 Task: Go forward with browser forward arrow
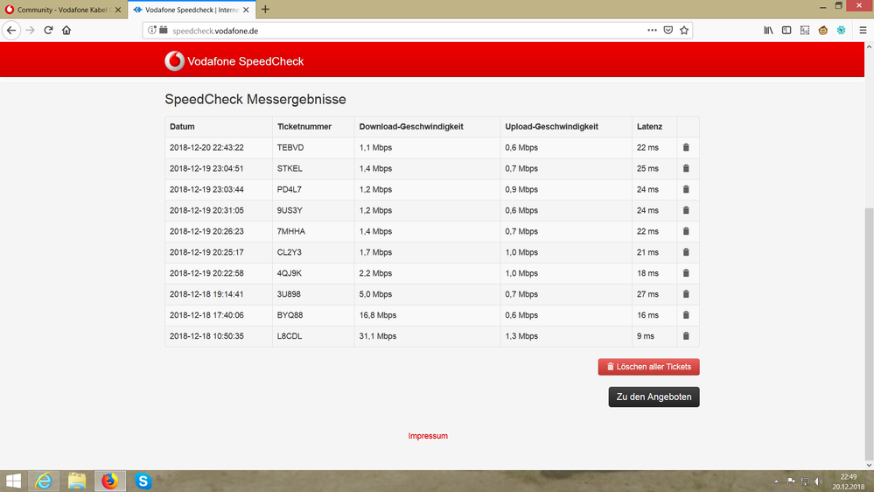coord(30,30)
